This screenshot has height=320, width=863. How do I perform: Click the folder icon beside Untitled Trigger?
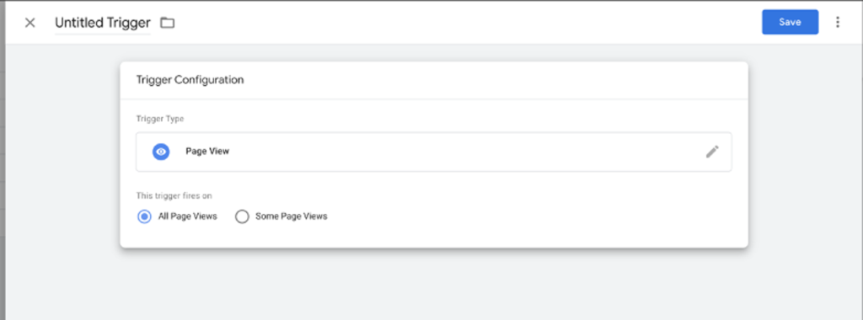(168, 23)
